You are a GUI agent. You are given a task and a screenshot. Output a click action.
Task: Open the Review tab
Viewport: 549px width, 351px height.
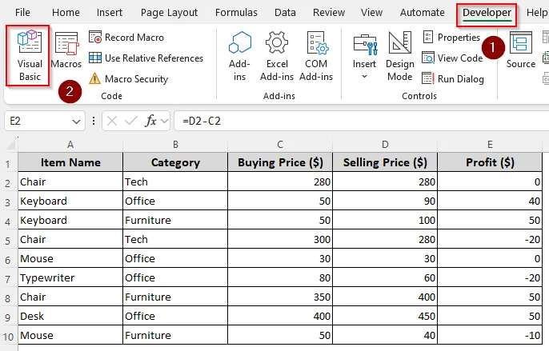(x=329, y=13)
